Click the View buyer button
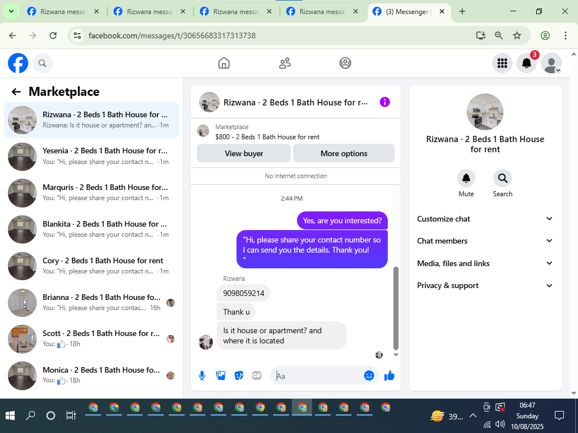Screen dimensions: 578x433 coord(244,153)
